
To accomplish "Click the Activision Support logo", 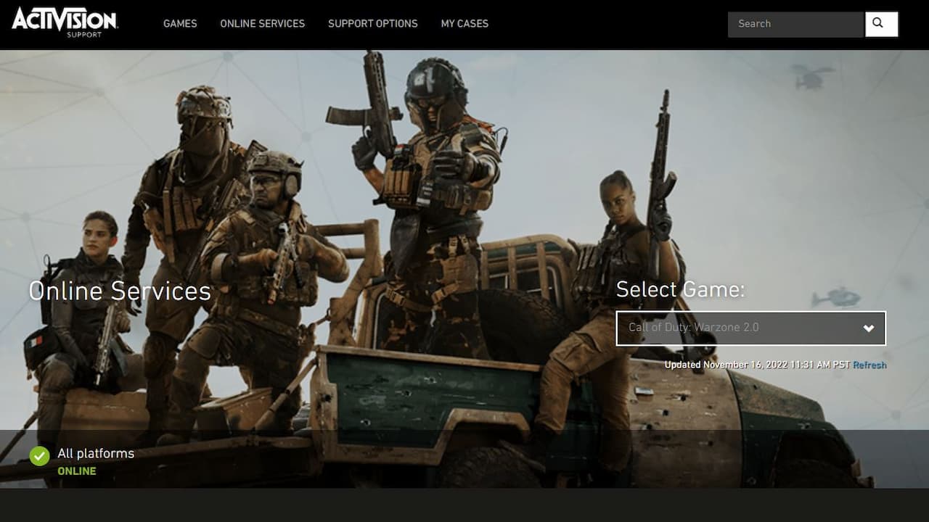I will tap(65, 22).
